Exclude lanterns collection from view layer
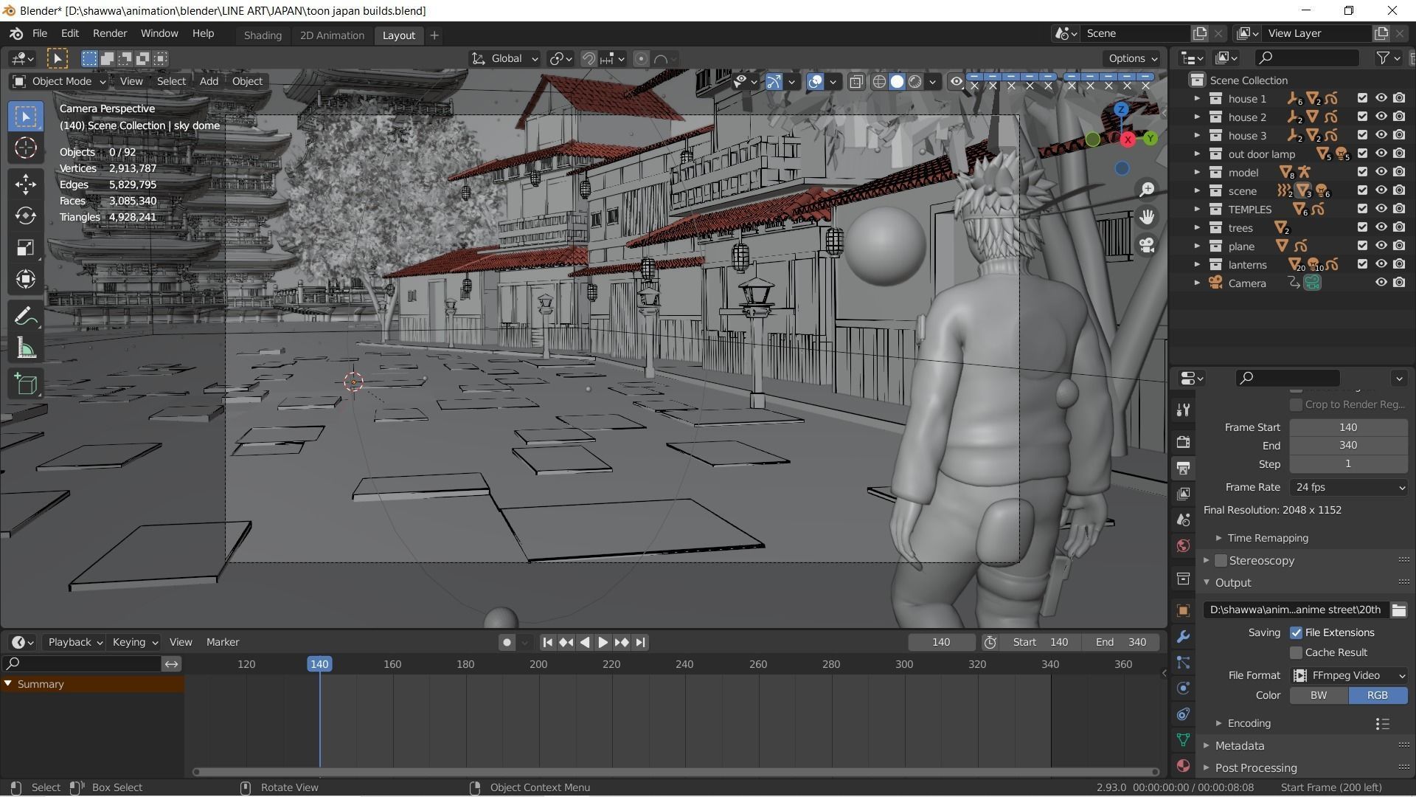 [x=1362, y=264]
